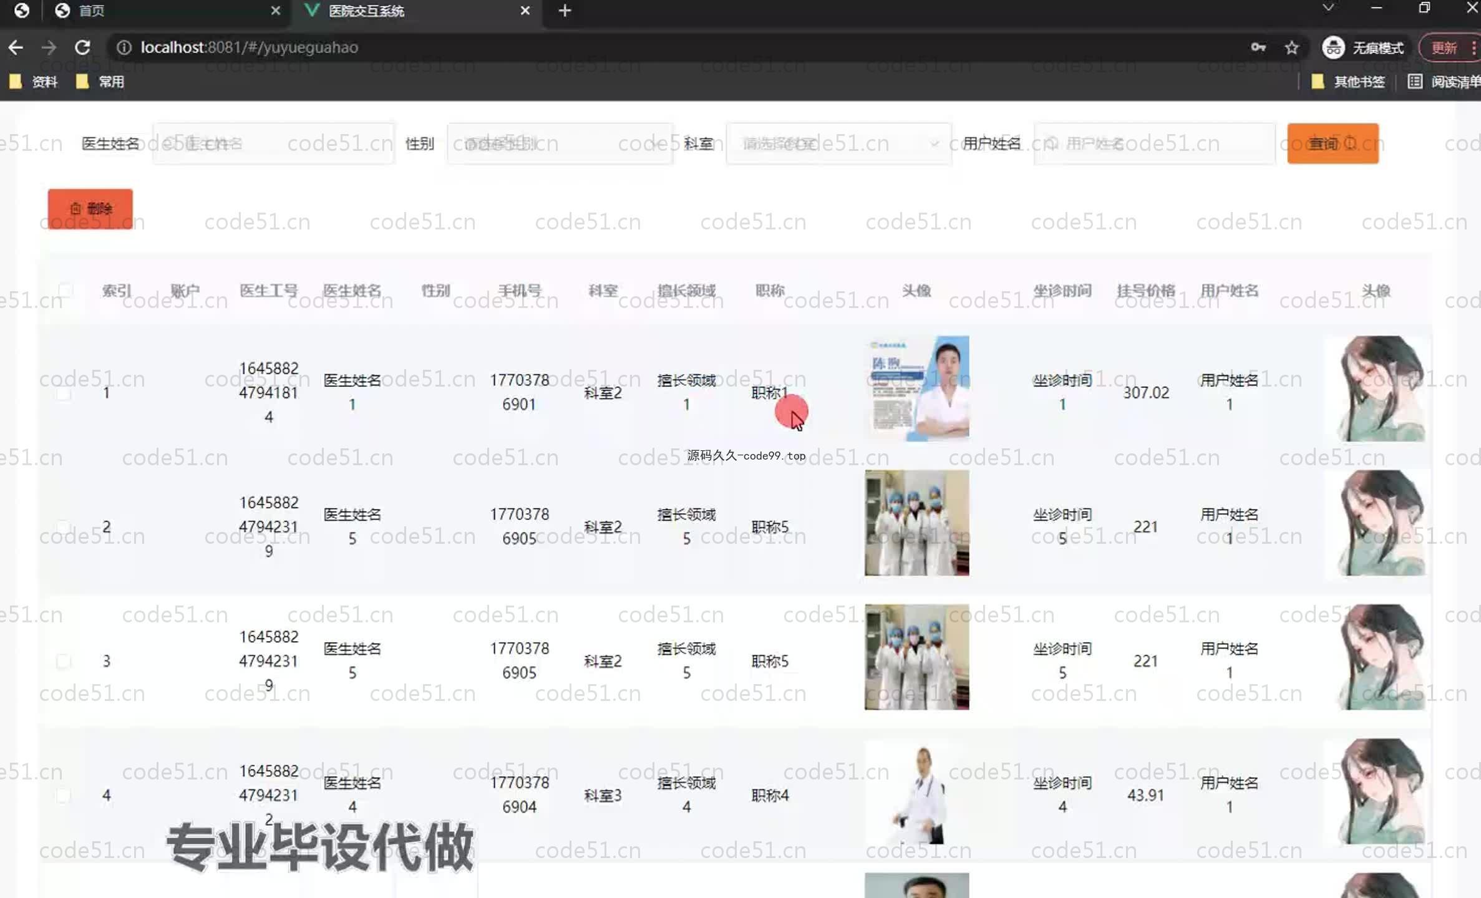This screenshot has width=1481, height=898.
Task: Open the 性别 select dropdown
Action: (x=560, y=143)
